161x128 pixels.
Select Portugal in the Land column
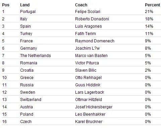pyautogui.click(x=28, y=12)
